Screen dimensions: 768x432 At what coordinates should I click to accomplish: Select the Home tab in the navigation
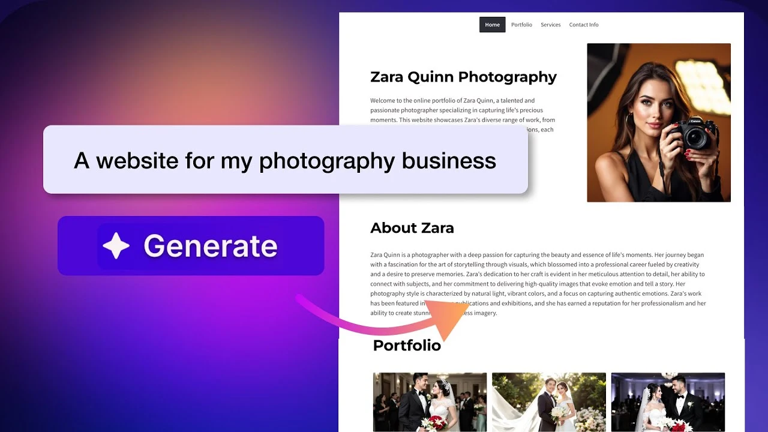point(492,25)
